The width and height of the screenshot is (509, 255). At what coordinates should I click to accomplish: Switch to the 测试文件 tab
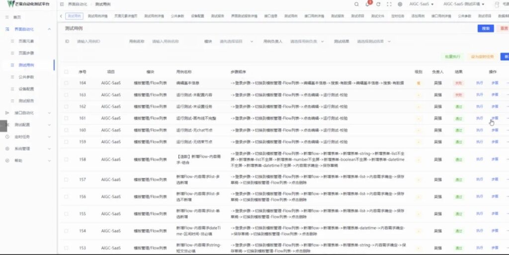pyautogui.click(x=378, y=16)
